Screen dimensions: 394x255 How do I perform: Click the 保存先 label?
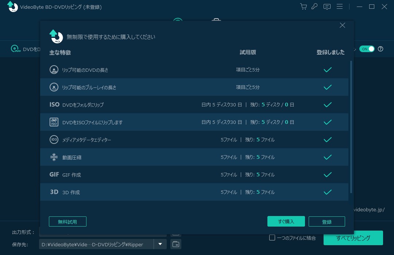(20, 244)
